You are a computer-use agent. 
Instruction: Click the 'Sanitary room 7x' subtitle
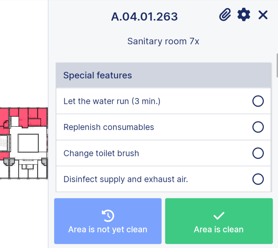point(163,41)
